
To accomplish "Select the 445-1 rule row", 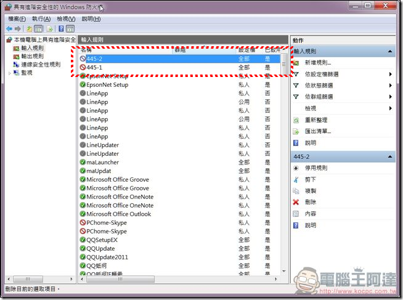I will (180, 67).
